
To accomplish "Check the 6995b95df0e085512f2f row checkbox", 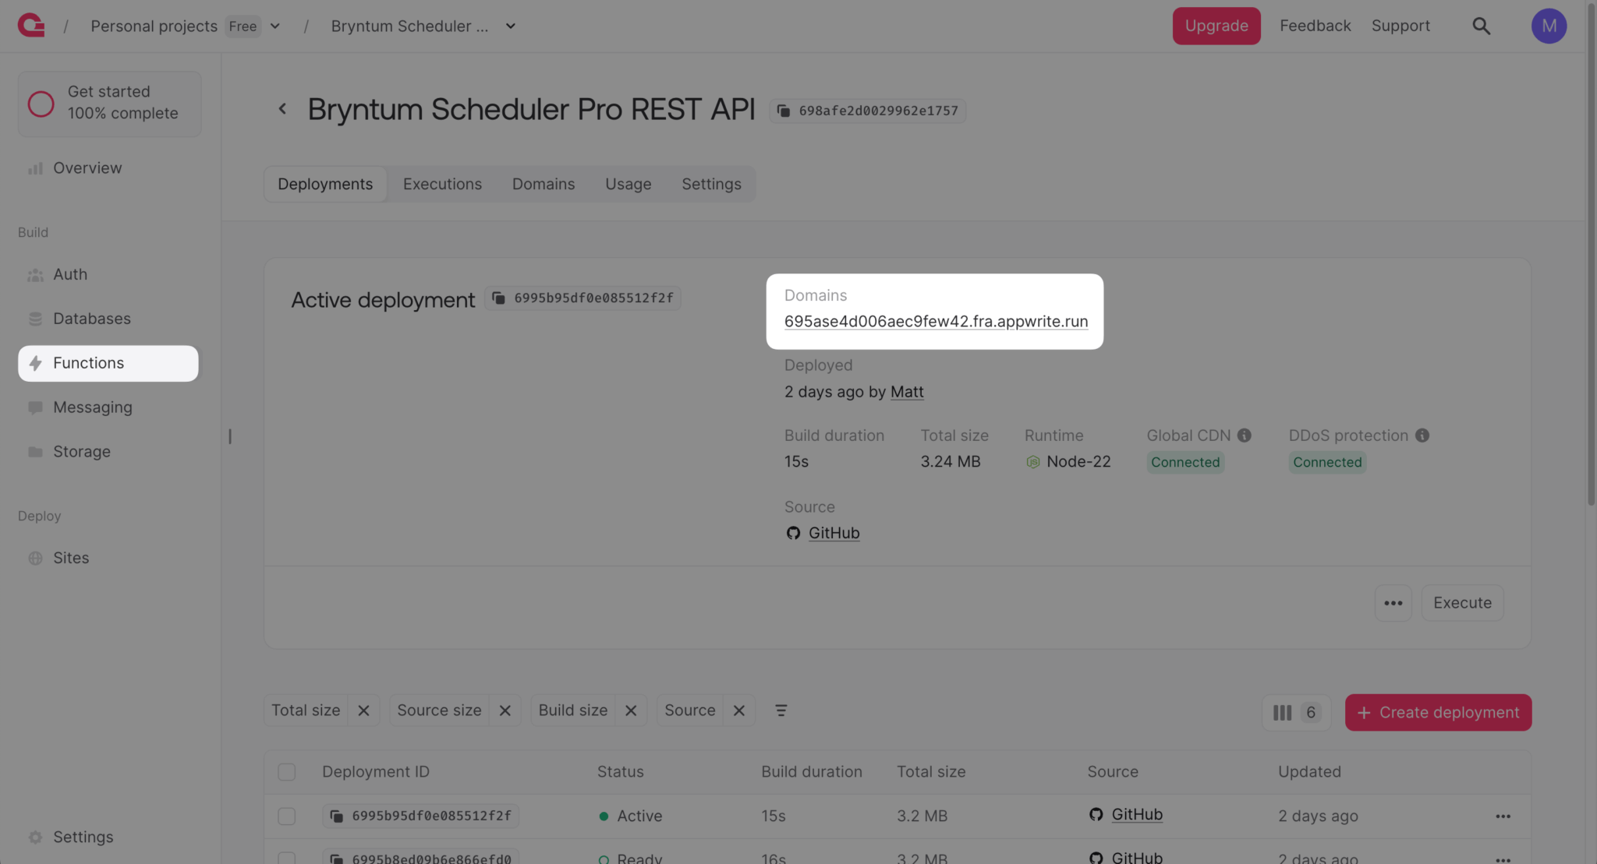I will pos(287,816).
